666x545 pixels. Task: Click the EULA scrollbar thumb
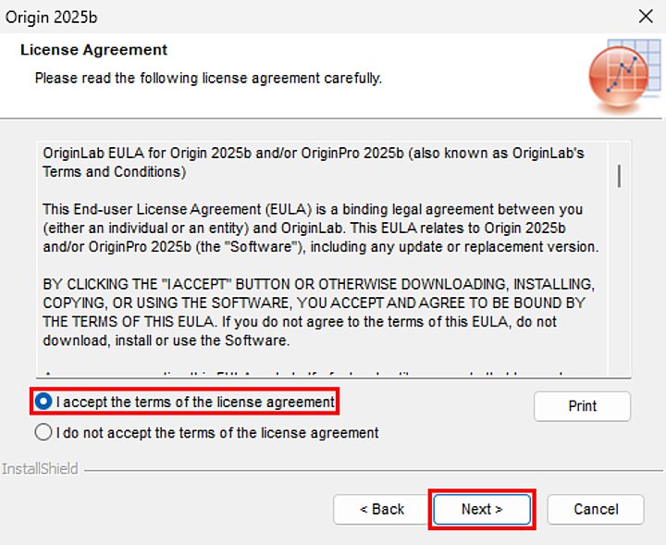point(618,176)
